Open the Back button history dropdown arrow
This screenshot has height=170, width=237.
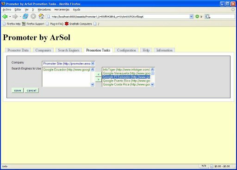10,16
